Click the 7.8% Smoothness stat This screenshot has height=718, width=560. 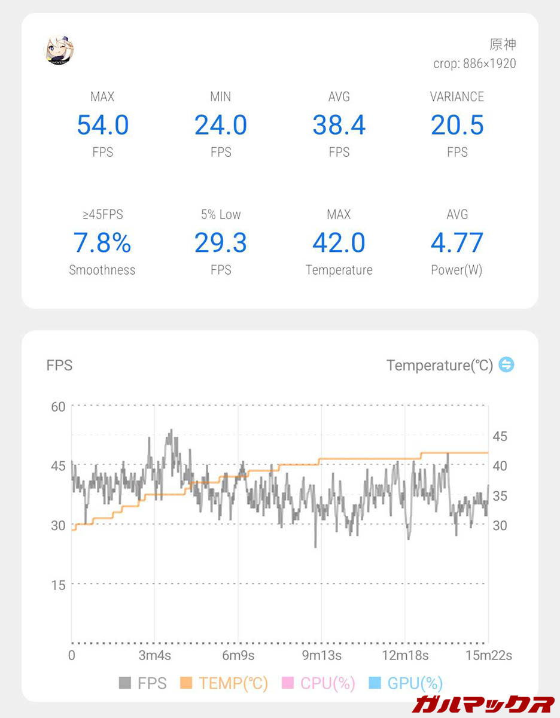tap(102, 243)
